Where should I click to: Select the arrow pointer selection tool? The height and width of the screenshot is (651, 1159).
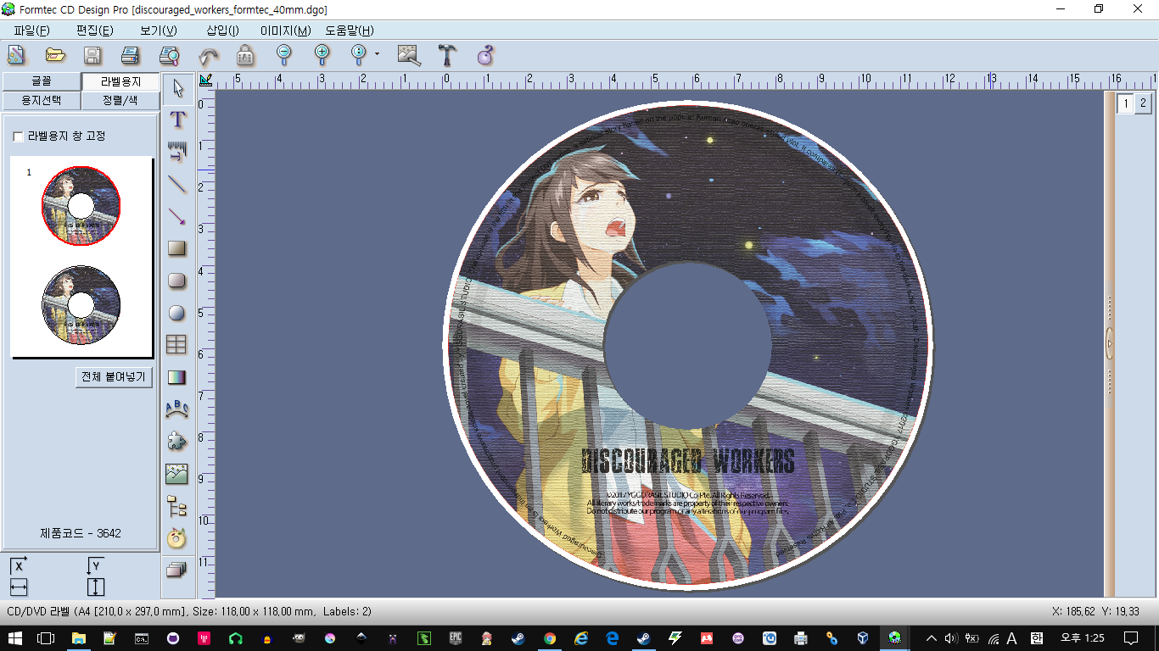point(177,88)
